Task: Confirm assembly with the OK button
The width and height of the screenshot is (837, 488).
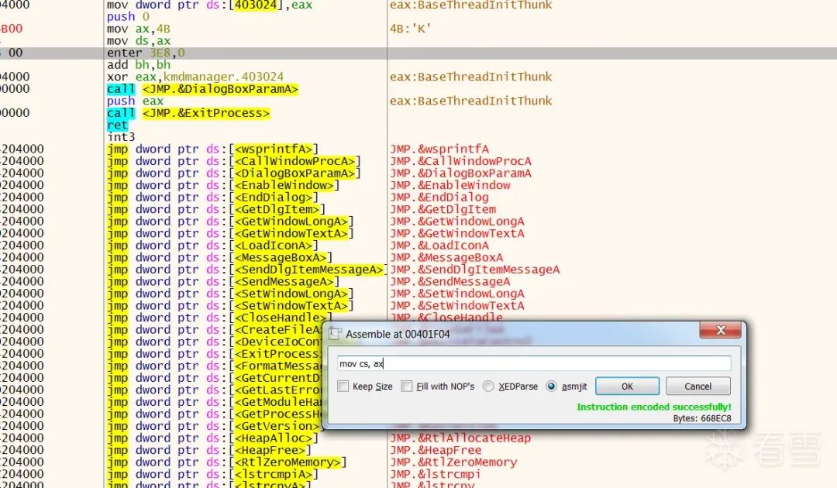Action: (x=627, y=386)
